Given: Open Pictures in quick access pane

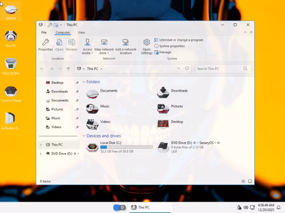Looking at the screenshot, I should pyautogui.click(x=58, y=109).
